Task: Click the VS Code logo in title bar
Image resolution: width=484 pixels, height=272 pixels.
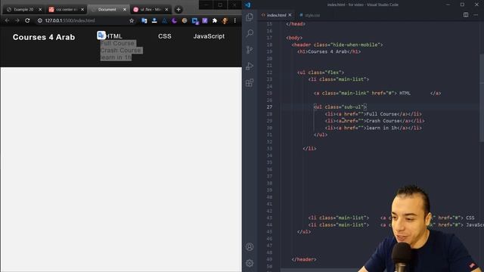Action: point(247,5)
